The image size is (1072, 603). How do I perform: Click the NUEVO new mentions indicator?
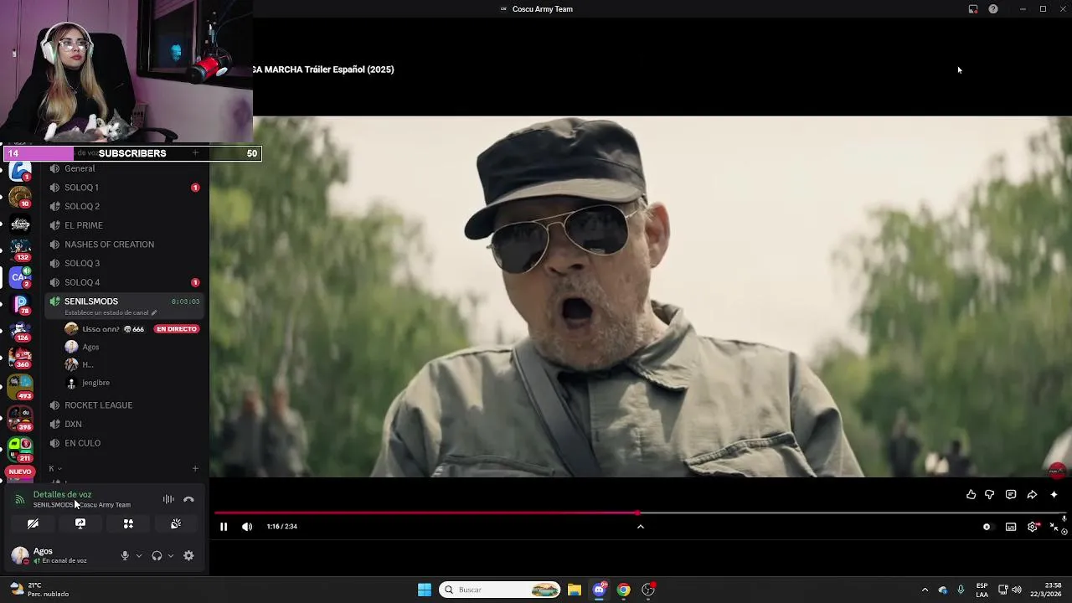pos(19,472)
